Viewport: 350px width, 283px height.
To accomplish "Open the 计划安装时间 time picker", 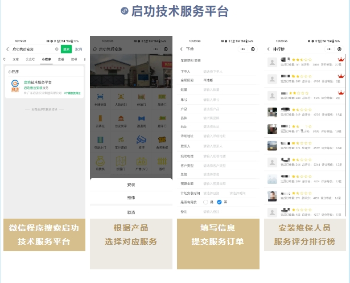I will [237, 193].
